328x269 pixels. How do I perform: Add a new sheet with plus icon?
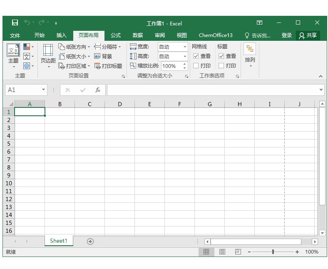pos(90,242)
